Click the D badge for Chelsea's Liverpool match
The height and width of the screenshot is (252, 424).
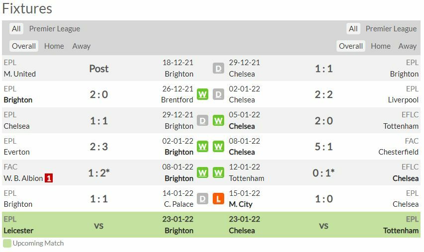pos(218,94)
